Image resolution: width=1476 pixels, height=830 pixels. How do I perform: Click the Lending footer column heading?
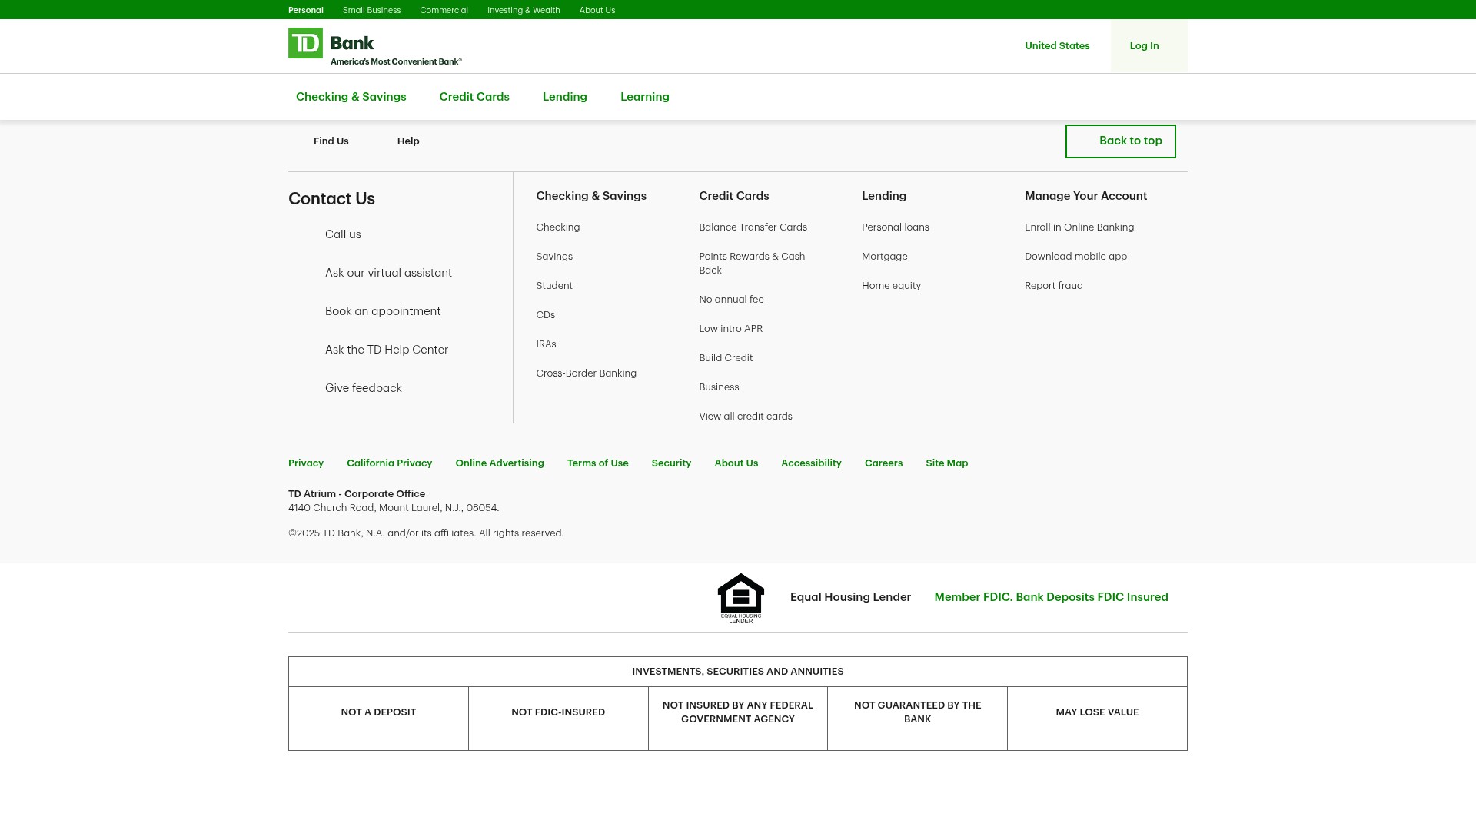coord(884,196)
